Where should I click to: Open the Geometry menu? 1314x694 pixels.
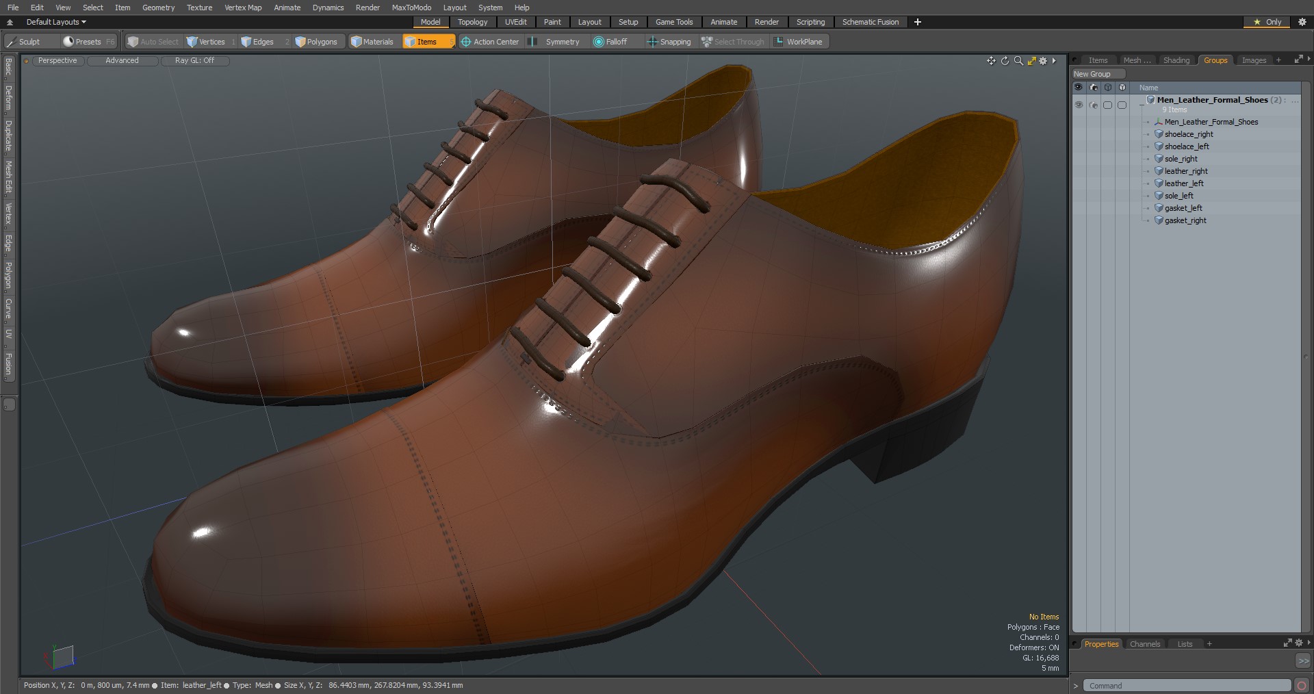click(158, 8)
